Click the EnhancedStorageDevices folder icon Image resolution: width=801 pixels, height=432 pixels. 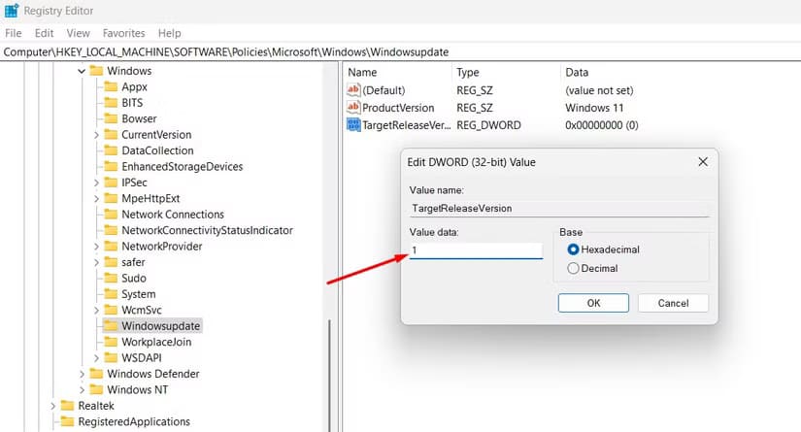(111, 166)
